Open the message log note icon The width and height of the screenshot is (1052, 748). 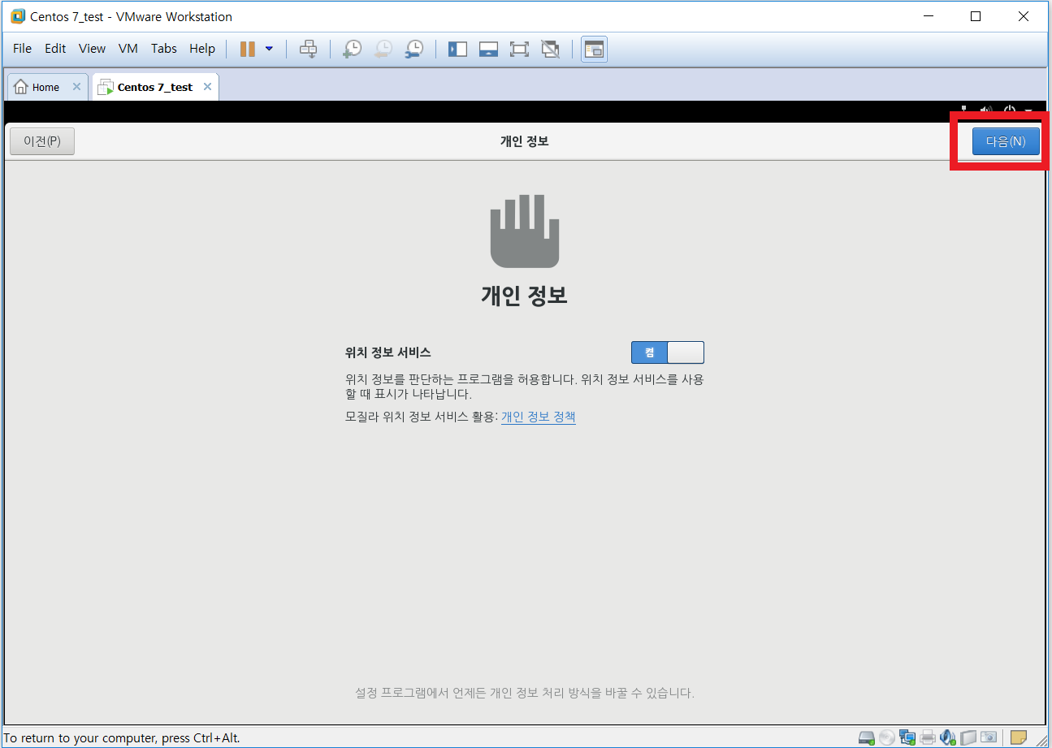1019,737
